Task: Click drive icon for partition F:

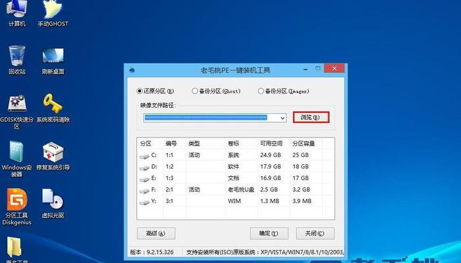Action: tap(144, 191)
